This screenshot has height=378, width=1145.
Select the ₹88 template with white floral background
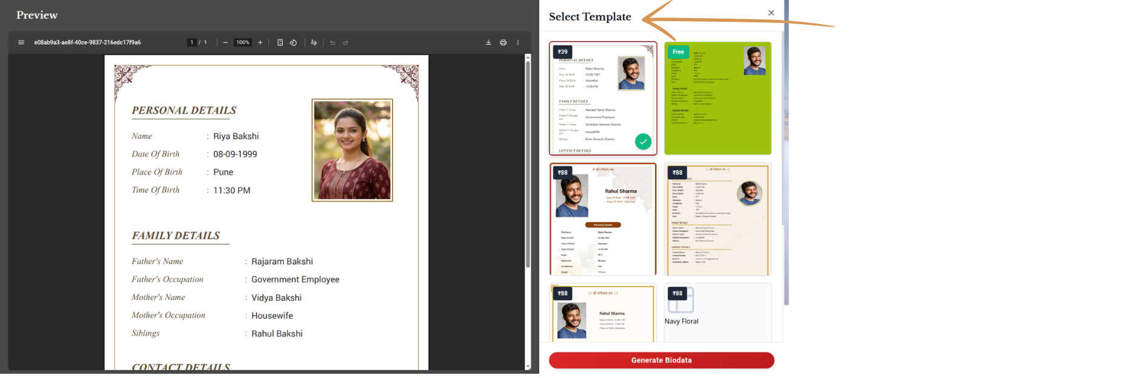pyautogui.click(x=602, y=219)
